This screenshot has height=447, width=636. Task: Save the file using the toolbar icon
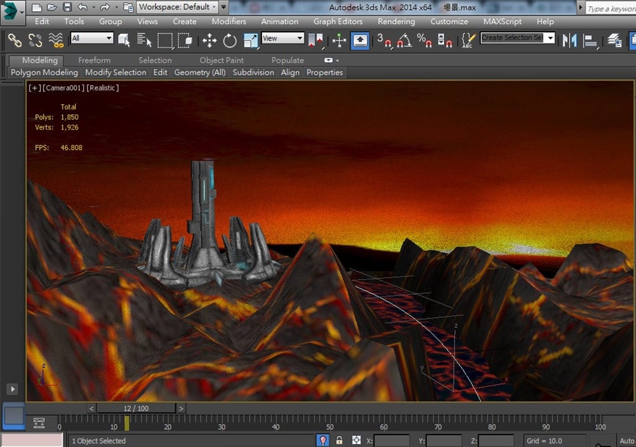(x=66, y=7)
